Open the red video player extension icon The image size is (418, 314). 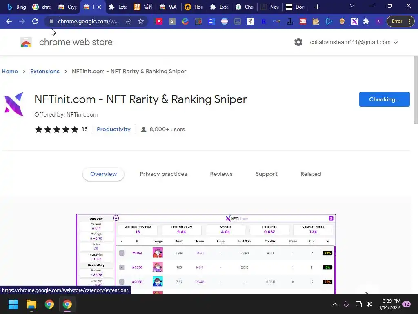(303, 21)
